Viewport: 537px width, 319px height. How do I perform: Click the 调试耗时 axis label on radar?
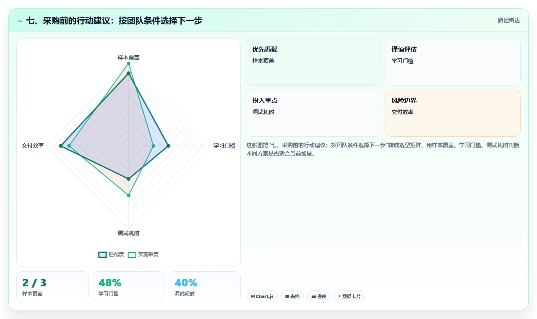click(128, 233)
